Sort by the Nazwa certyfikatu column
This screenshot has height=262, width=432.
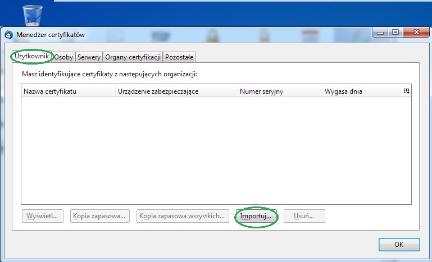coord(69,91)
